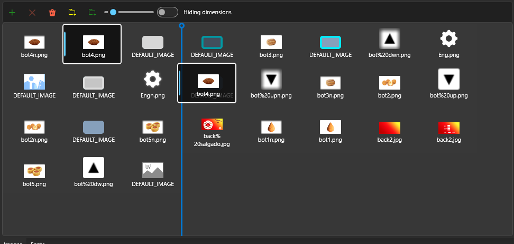Click the red trash bin icon
The image size is (514, 244).
click(52, 12)
